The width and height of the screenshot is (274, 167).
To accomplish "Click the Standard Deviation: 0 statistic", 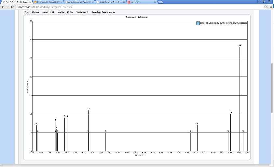I will [x=103, y=12].
